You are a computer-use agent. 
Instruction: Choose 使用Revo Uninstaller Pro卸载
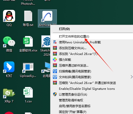[92, 42]
